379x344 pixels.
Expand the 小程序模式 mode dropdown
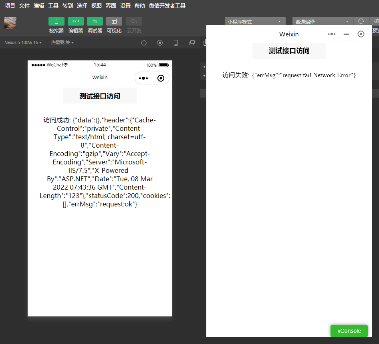coord(255,21)
